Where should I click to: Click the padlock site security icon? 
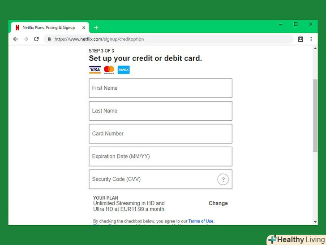click(x=49, y=39)
